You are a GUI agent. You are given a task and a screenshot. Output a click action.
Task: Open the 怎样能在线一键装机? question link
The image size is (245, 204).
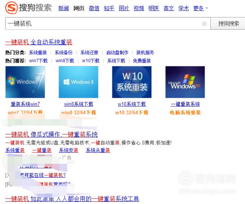43,175
